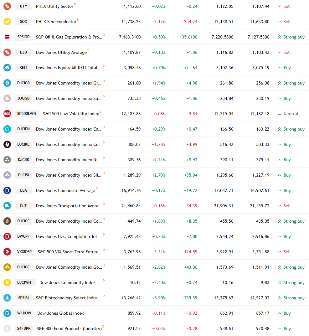
Task: Click the W1DOW blue D logo icon
Action: click(7, 313)
